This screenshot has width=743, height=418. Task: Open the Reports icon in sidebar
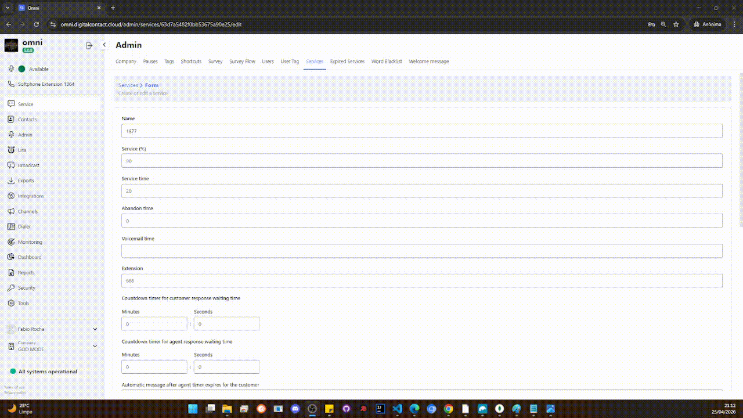[x=11, y=272]
